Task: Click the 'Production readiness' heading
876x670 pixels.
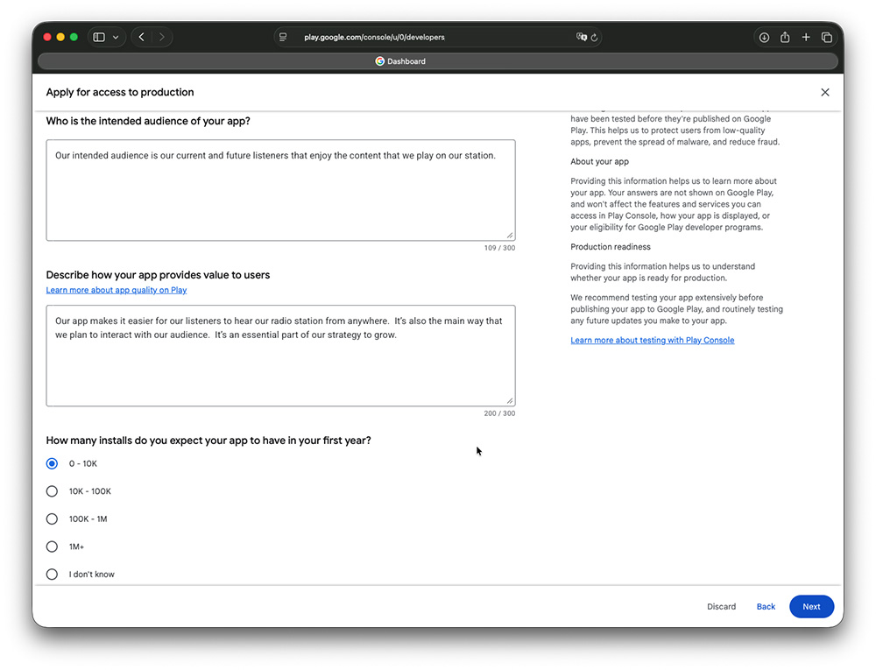Action: point(610,247)
